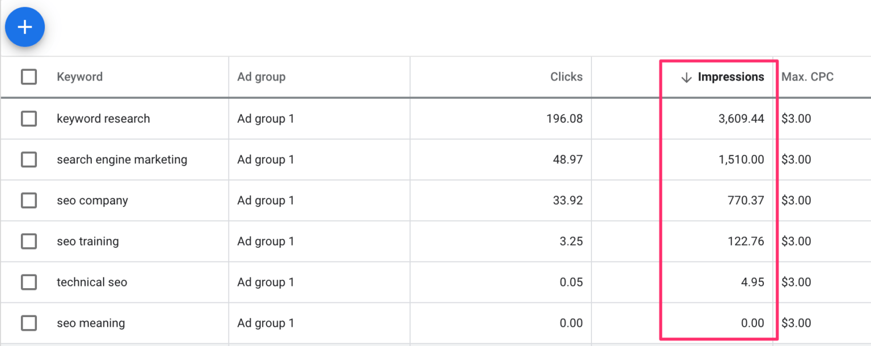871x346 pixels.
Task: Open Ad group 1 from the technical seo row
Action: tap(265, 282)
